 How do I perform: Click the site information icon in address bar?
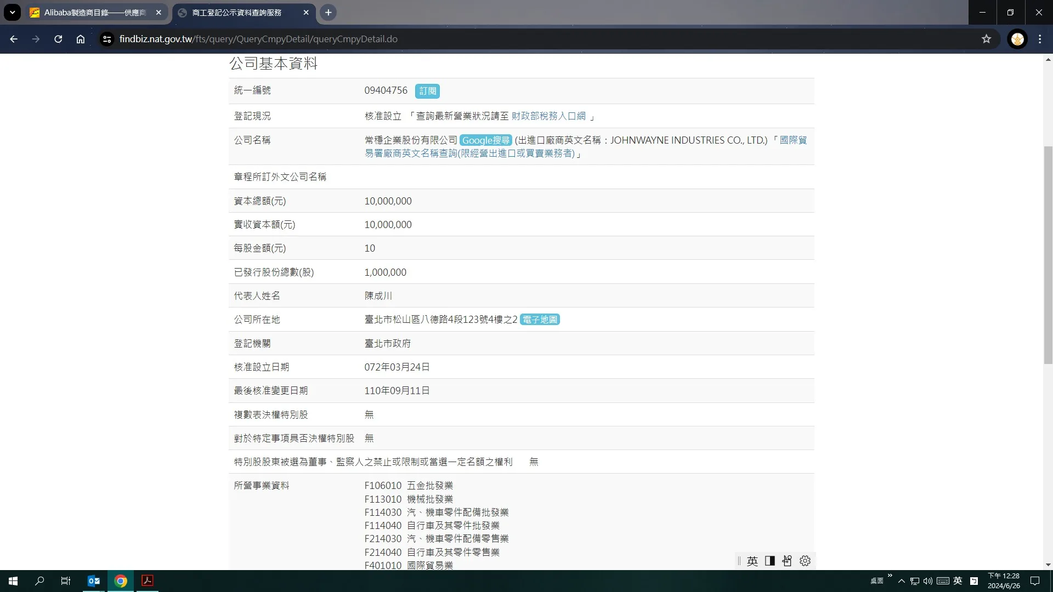(107, 39)
